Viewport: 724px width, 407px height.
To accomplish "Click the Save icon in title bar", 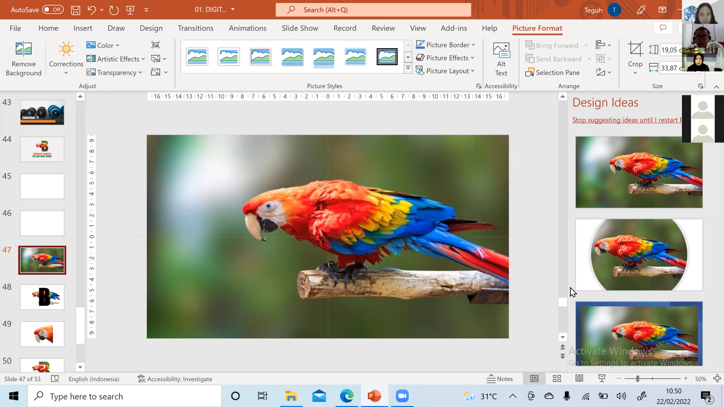I will coord(75,10).
